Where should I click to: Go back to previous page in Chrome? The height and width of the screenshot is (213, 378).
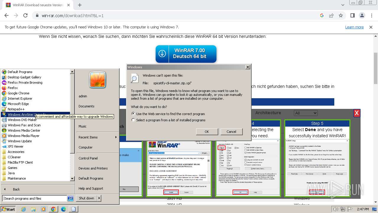(x=6, y=15)
